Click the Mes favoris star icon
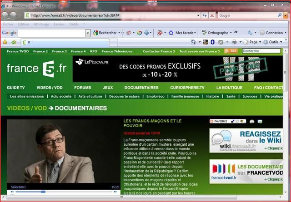This screenshot has height=202, width=291. pyautogui.click(x=171, y=33)
